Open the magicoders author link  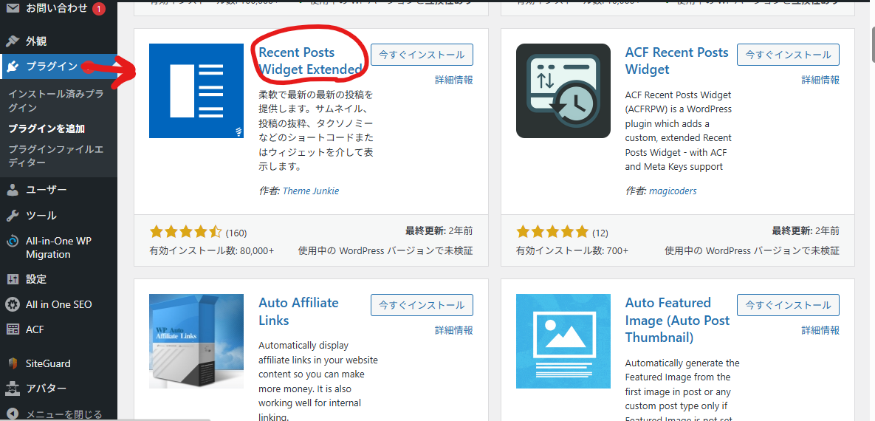pyautogui.click(x=673, y=191)
